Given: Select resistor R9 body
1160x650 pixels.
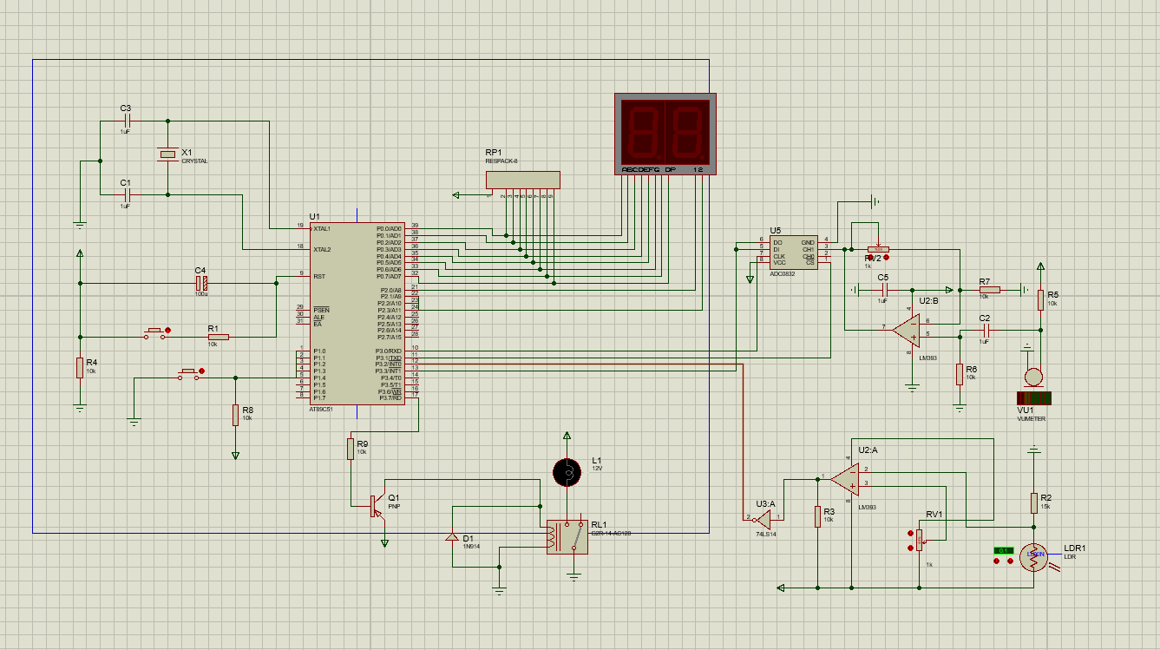Looking at the screenshot, I should click(x=351, y=449).
